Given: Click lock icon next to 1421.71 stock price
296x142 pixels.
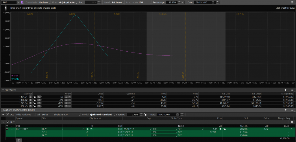Looking at the screenshot, I should click(x=34, y=97).
